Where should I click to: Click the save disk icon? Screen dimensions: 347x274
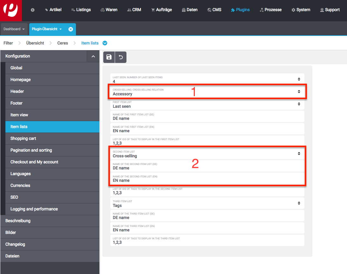[x=109, y=57]
